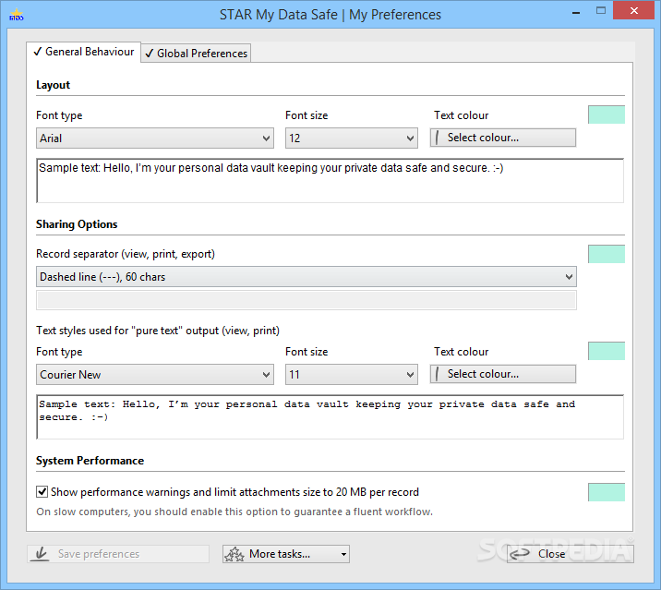Screen dimensions: 661x590
Task: Switch to the General Behaviour tab
Action: click(83, 52)
